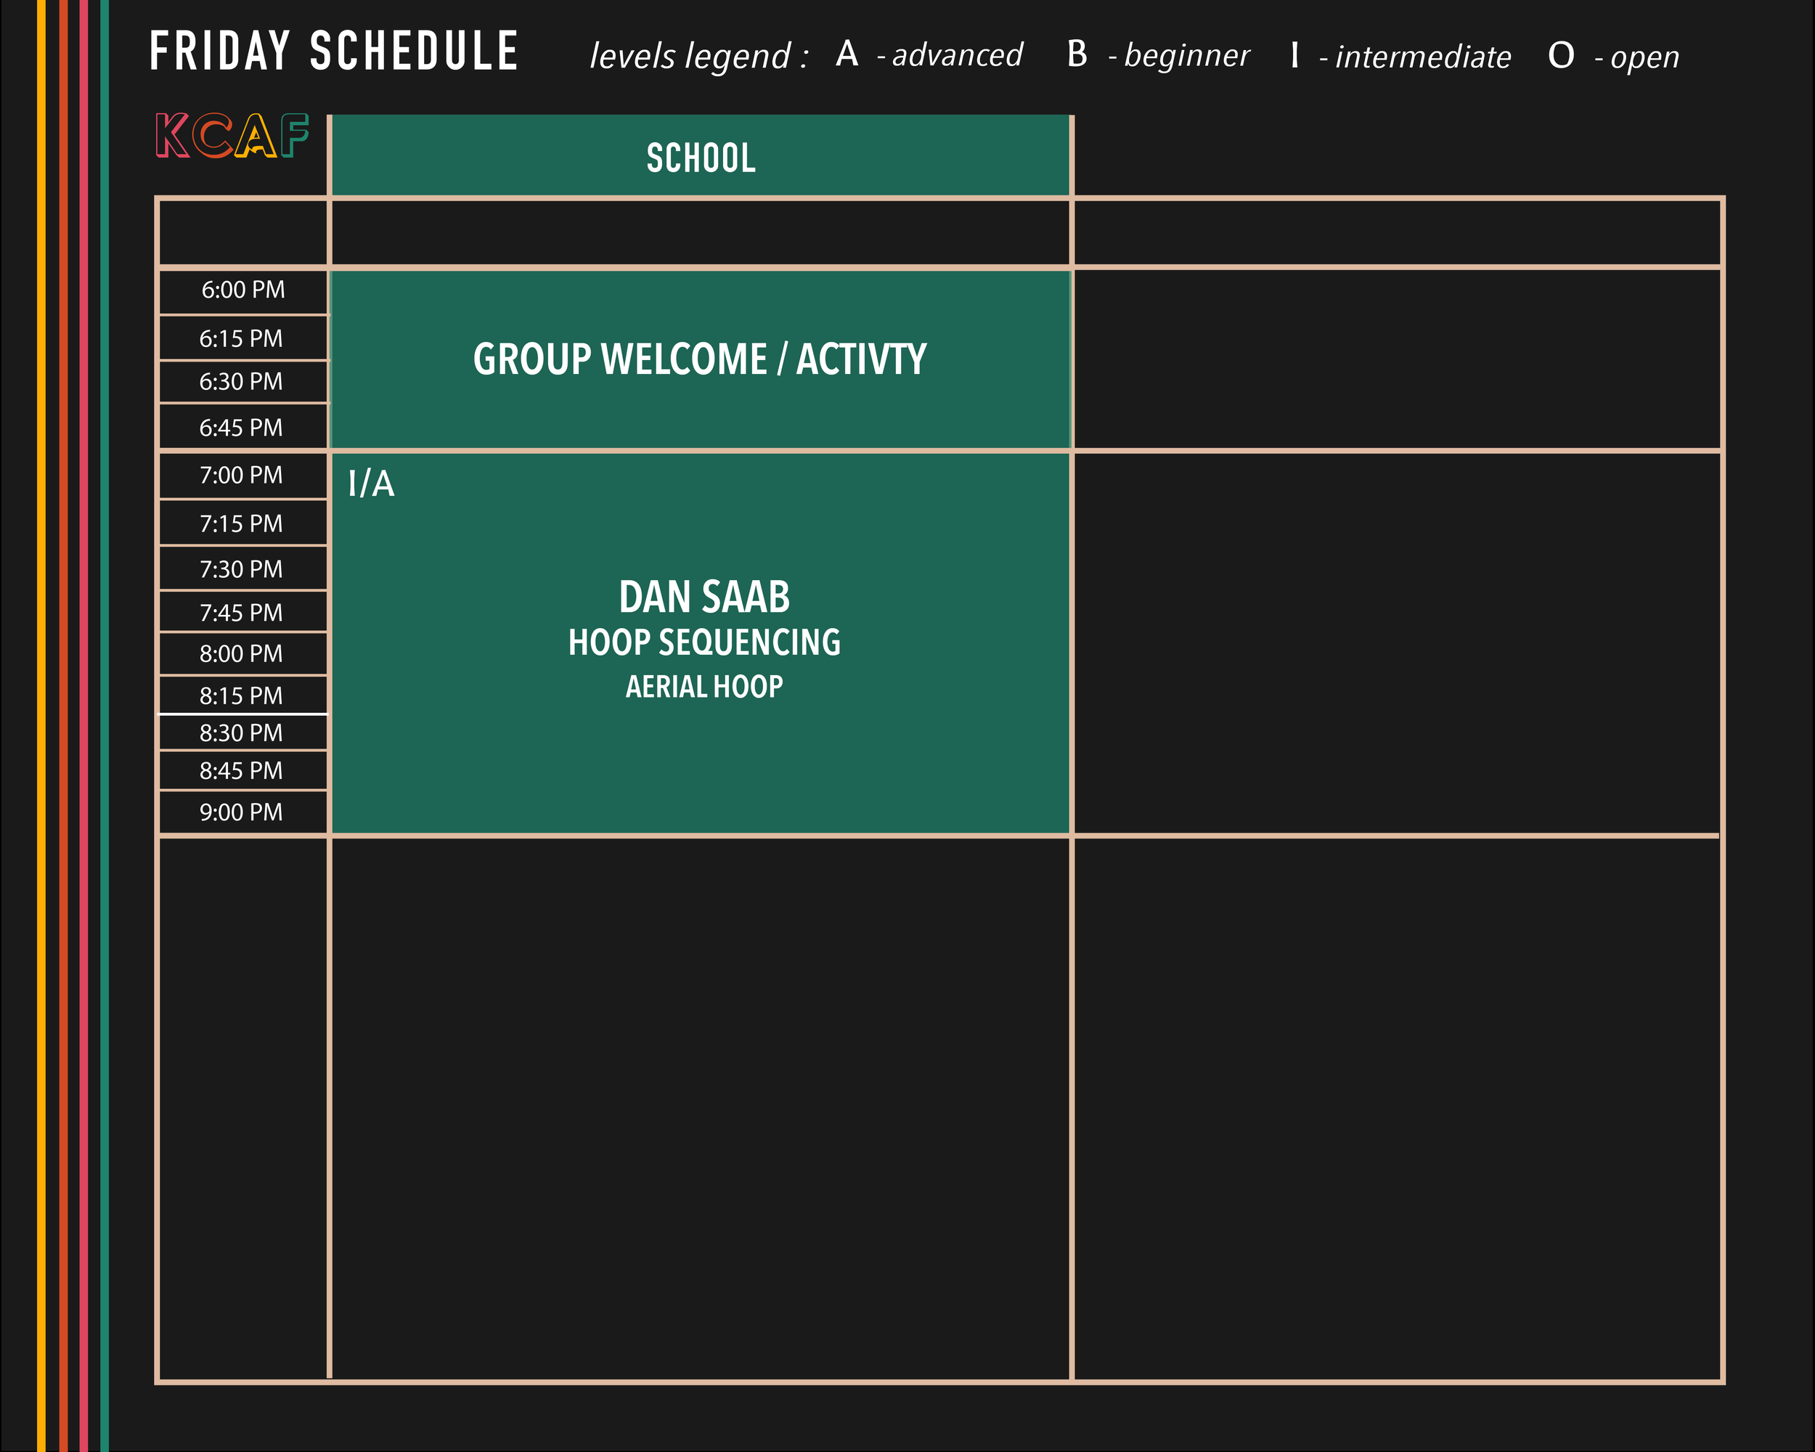Click the KCAF logo

click(x=232, y=136)
